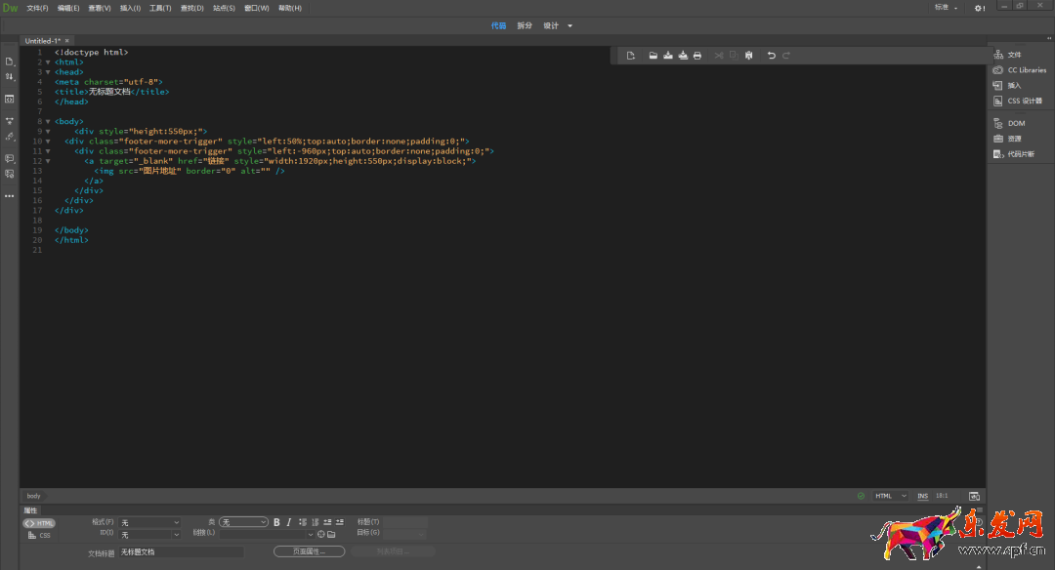Click the Open folder icon in toolbar

pos(653,56)
